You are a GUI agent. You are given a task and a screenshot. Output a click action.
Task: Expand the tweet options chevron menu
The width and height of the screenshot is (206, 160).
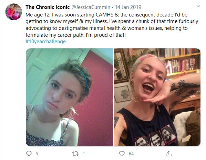coord(198,6)
